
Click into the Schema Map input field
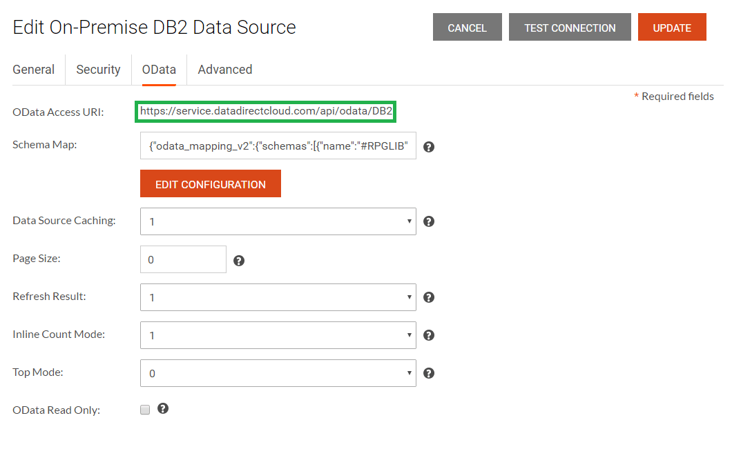click(278, 146)
